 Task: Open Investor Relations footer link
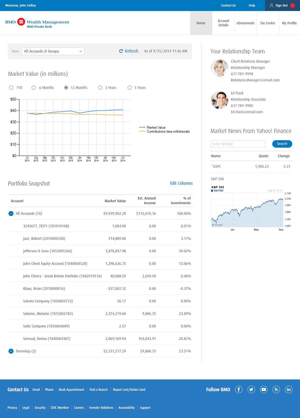(x=101, y=407)
